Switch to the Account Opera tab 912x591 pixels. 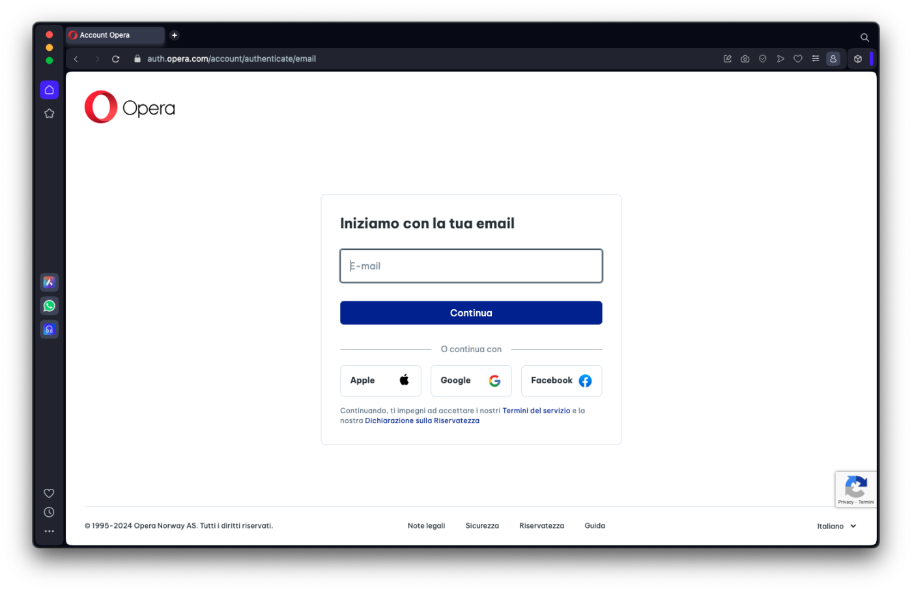(114, 35)
